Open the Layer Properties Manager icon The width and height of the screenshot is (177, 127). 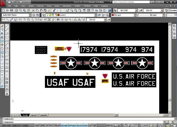tap(44, 15)
